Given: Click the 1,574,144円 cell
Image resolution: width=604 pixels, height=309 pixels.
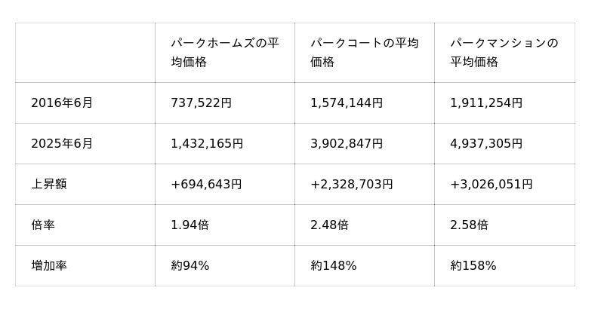Looking at the screenshot, I should tap(347, 103).
